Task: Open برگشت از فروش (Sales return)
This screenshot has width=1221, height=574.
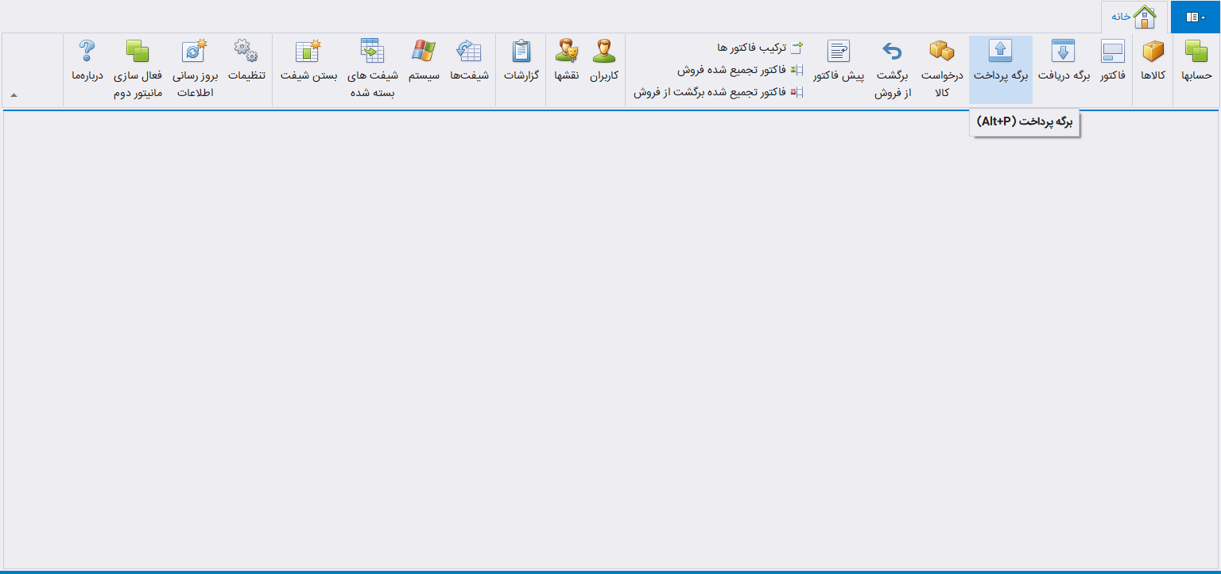Action: [892, 67]
